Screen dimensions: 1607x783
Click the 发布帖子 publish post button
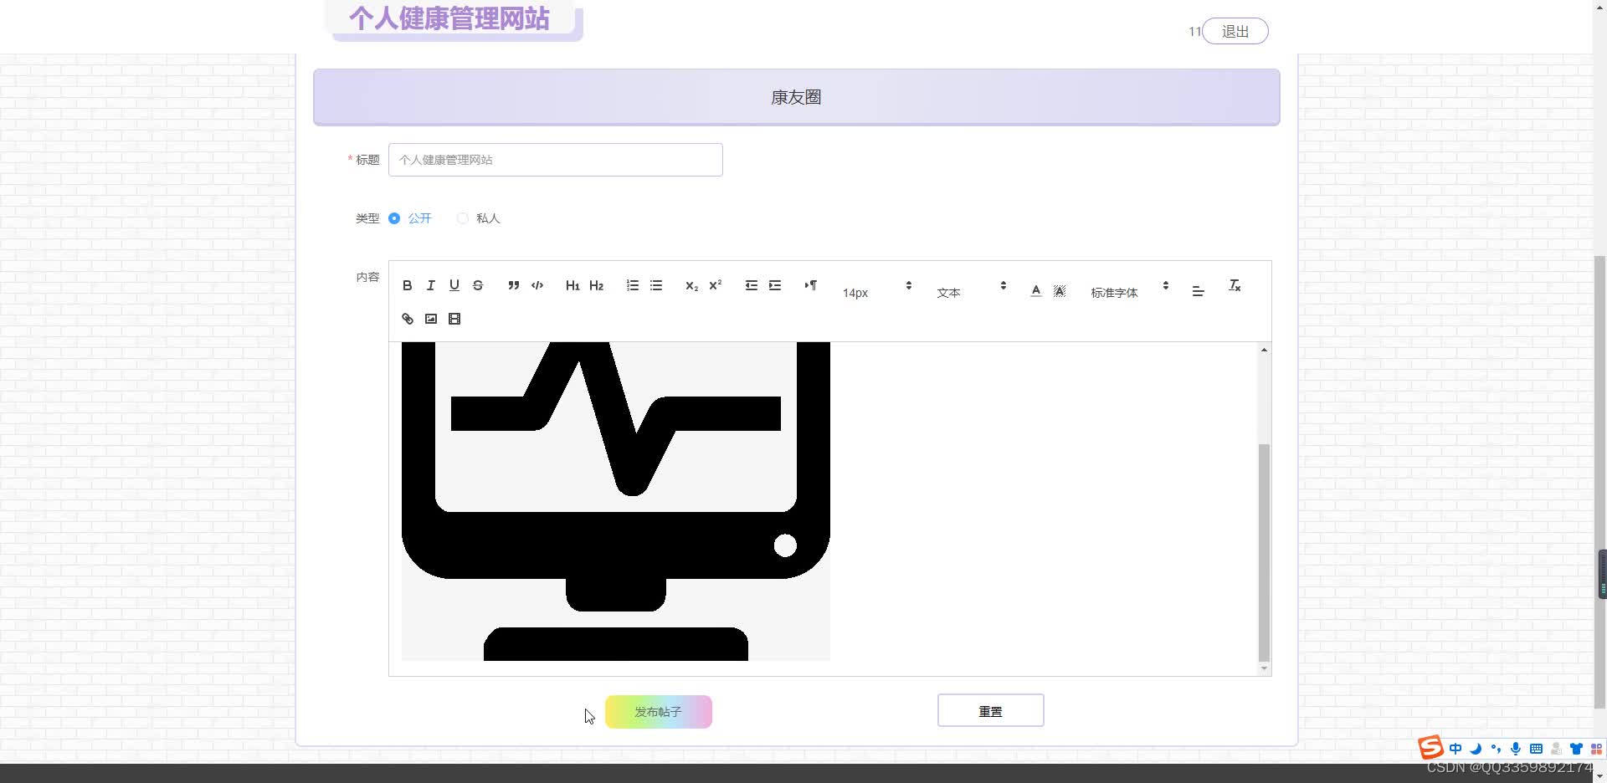pos(659,712)
